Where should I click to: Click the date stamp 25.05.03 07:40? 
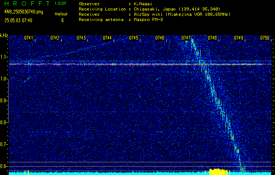pyautogui.click(x=18, y=21)
